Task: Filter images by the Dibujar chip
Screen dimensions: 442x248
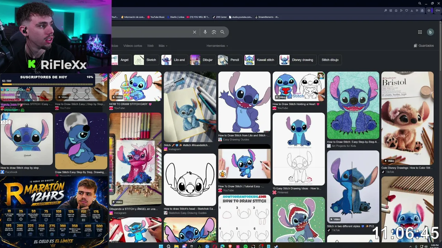Action: (202, 60)
